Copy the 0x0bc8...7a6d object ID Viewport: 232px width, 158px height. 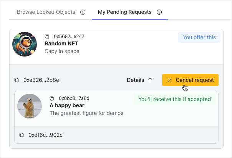point(52,98)
